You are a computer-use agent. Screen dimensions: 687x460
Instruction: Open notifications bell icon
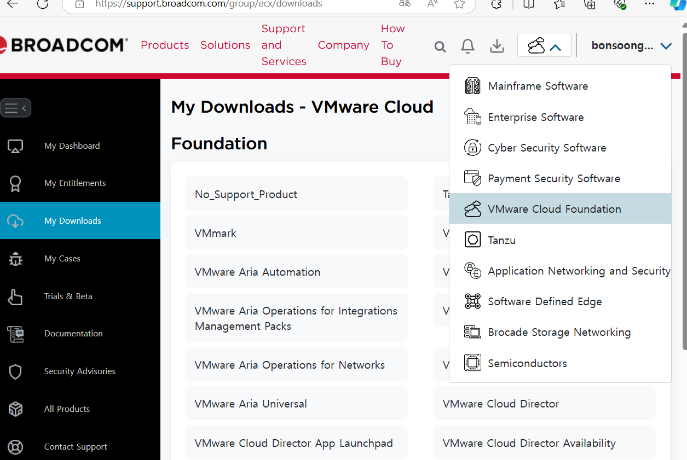(467, 46)
